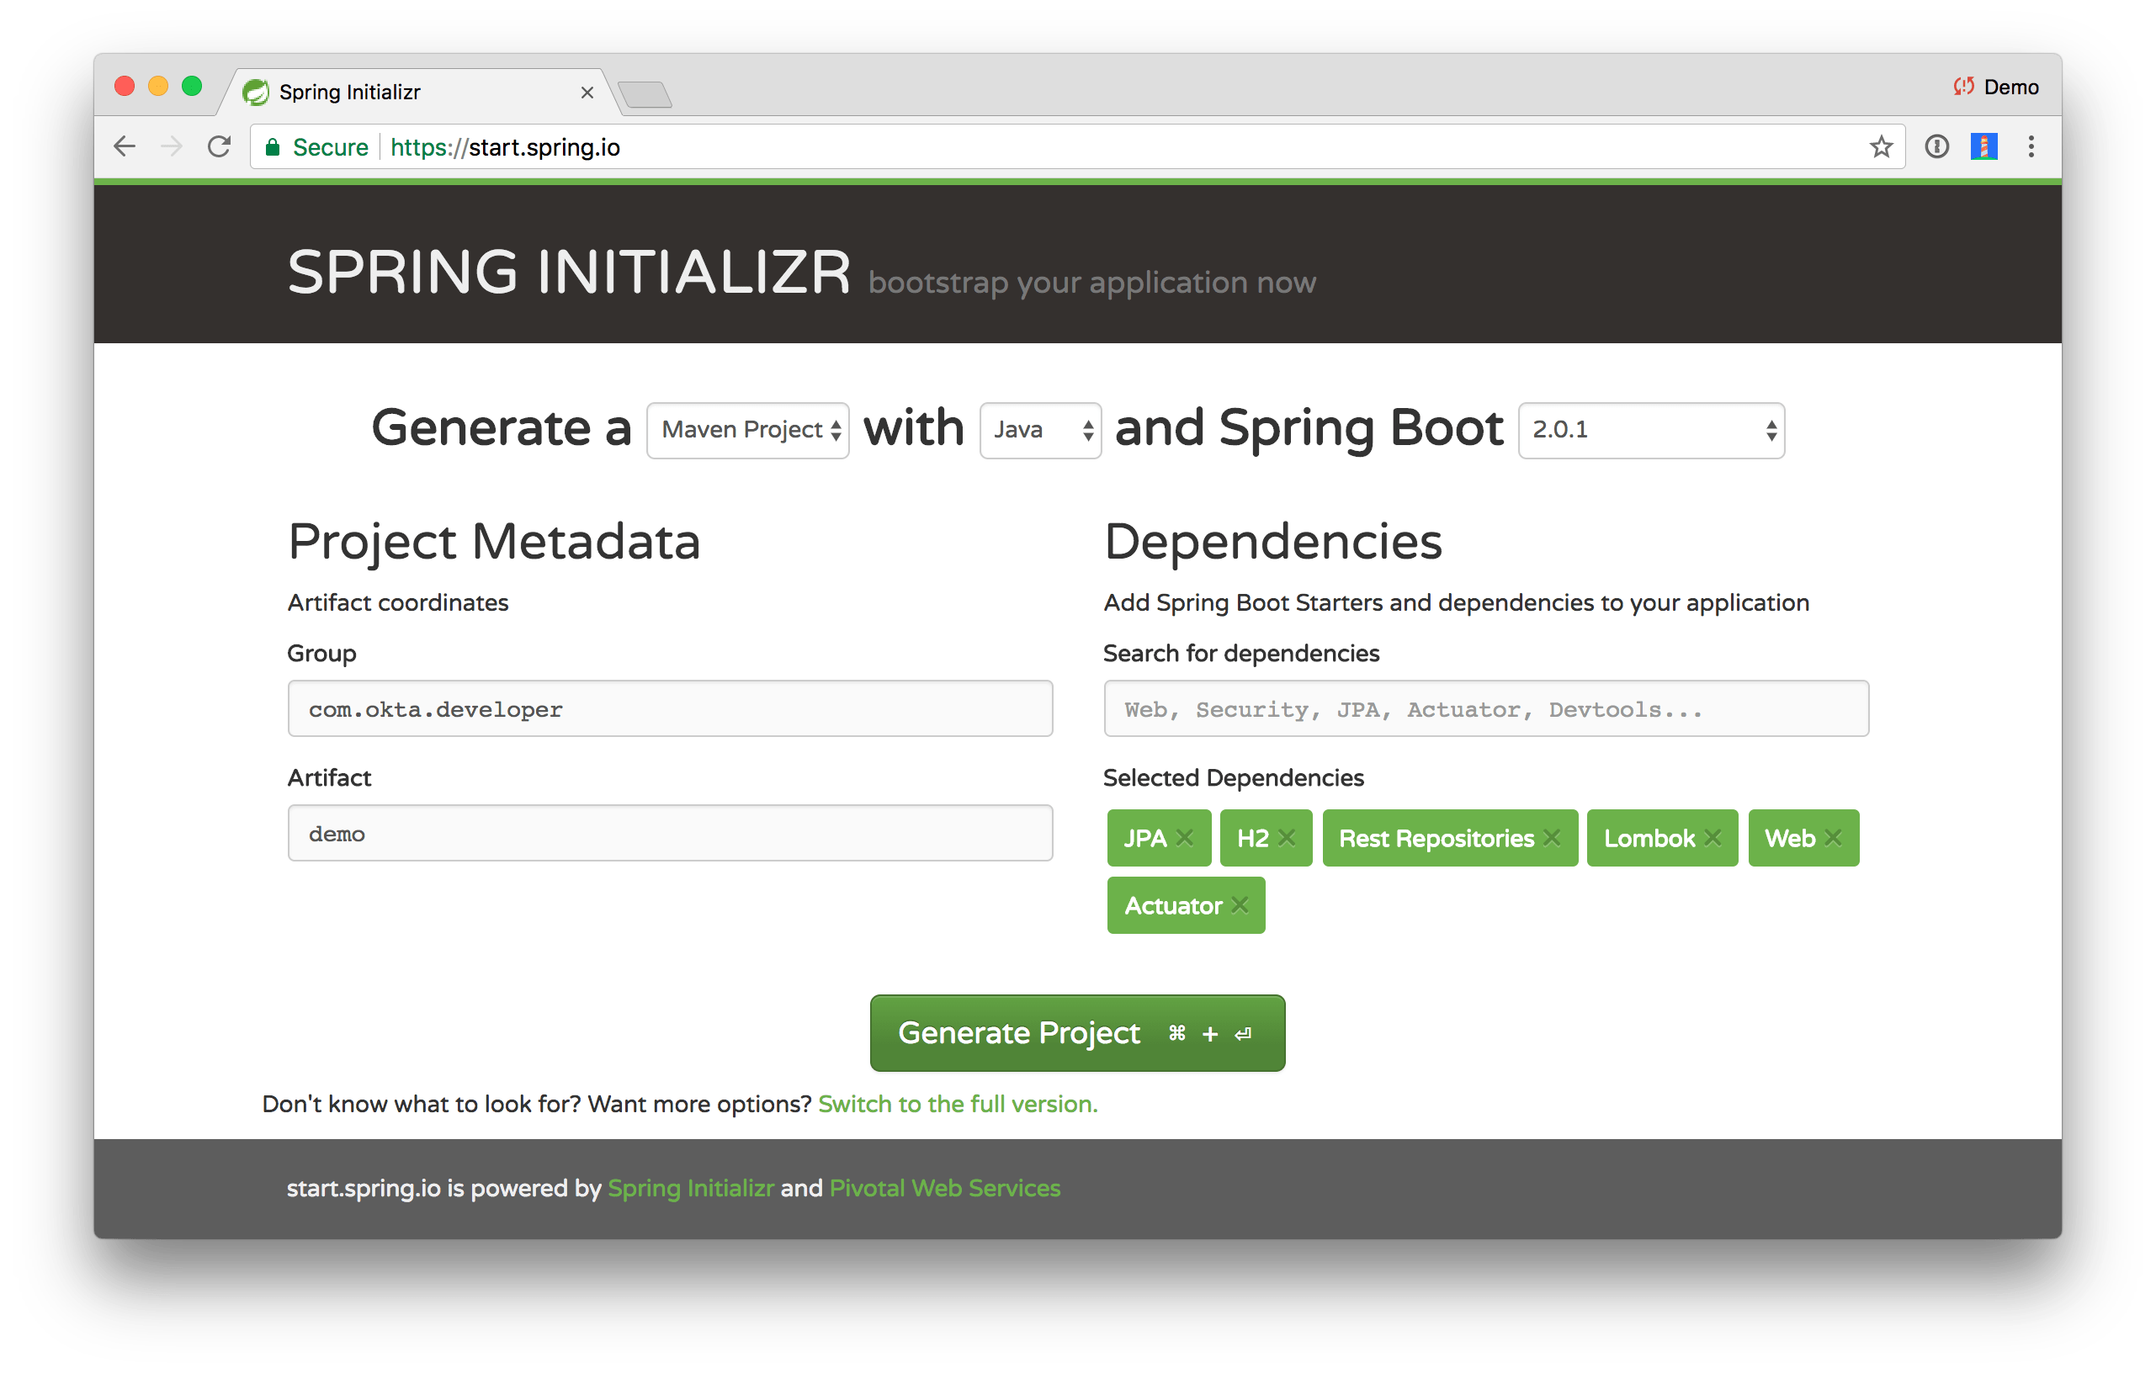This screenshot has height=1373, width=2156.
Task: Open the Java language dropdown
Action: [1040, 431]
